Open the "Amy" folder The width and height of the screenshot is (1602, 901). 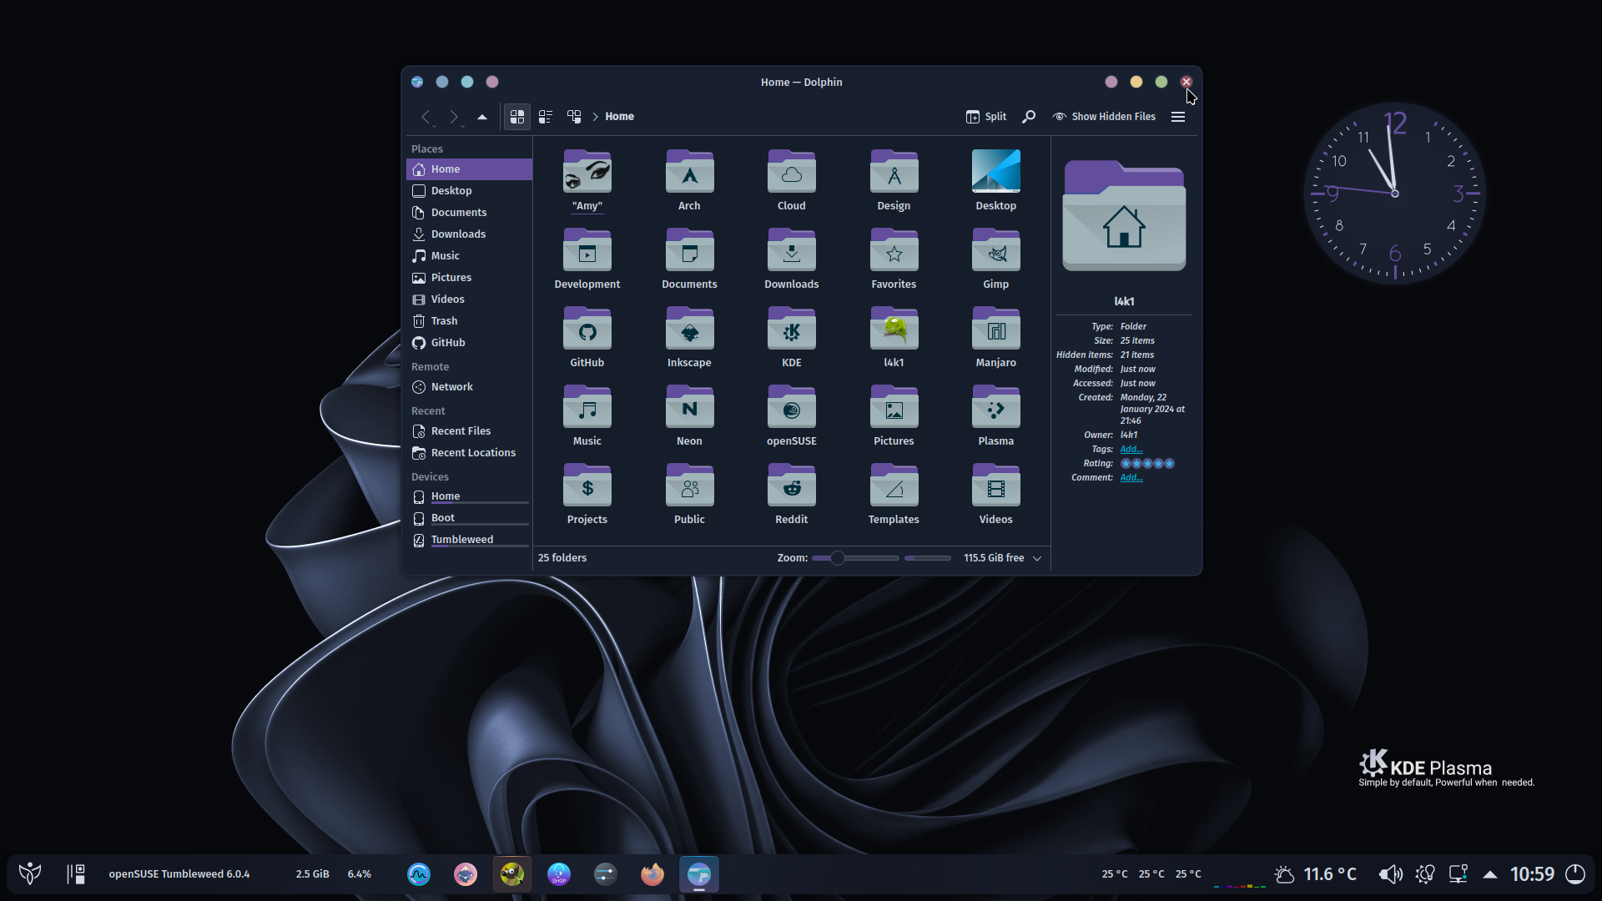click(x=587, y=180)
